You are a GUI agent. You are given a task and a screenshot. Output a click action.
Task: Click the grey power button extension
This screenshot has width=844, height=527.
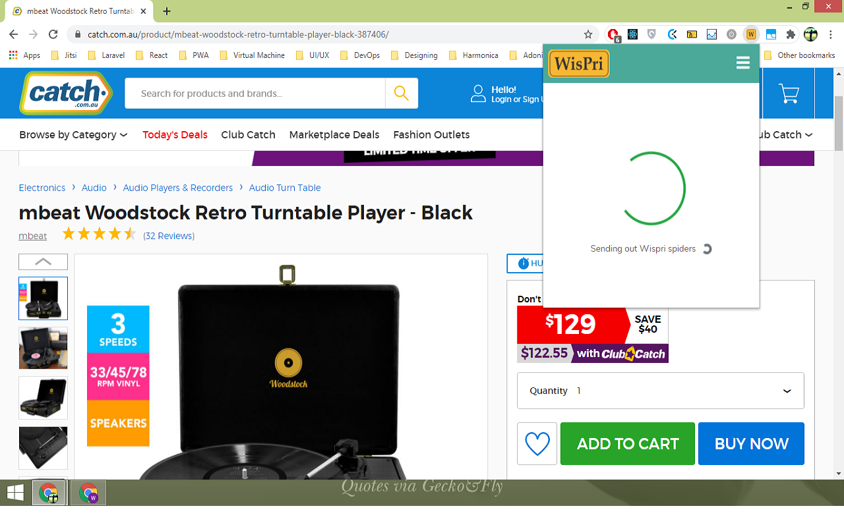pos(731,34)
